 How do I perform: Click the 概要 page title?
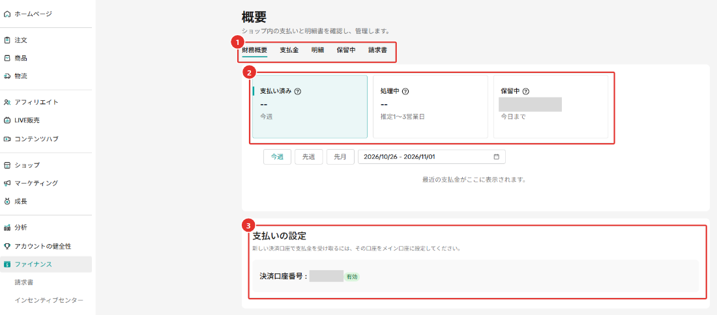click(254, 18)
